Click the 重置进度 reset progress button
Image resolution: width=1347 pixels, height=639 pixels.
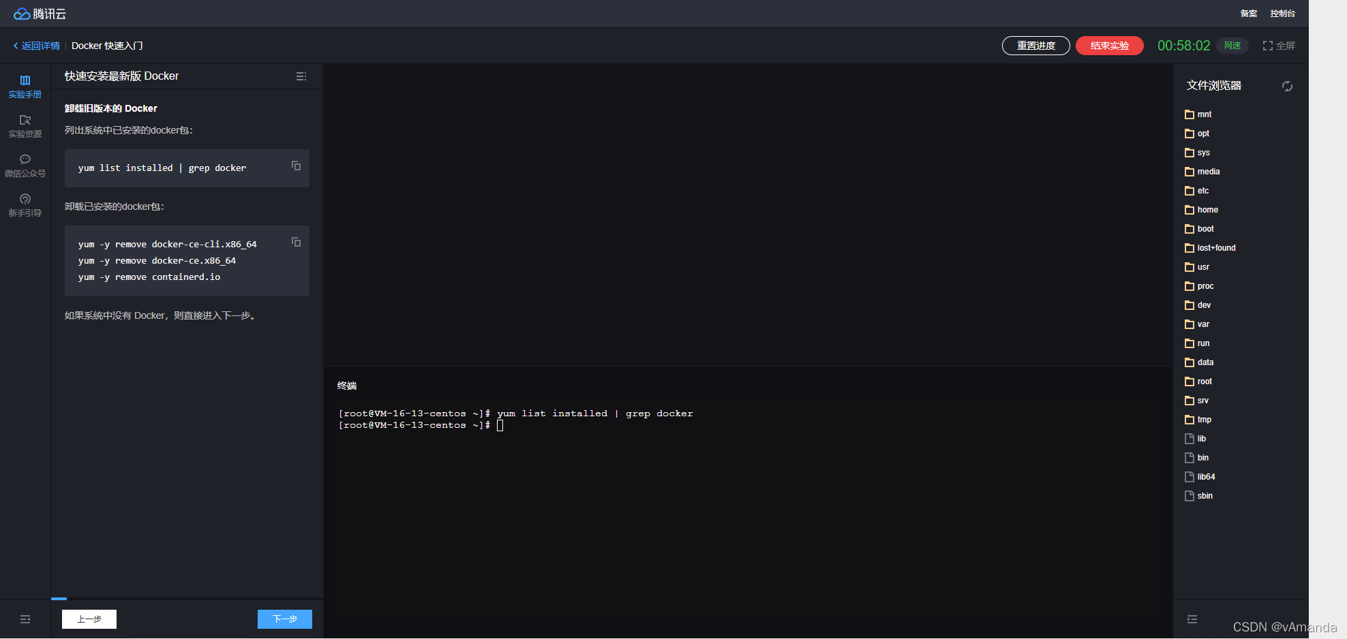[x=1036, y=46]
